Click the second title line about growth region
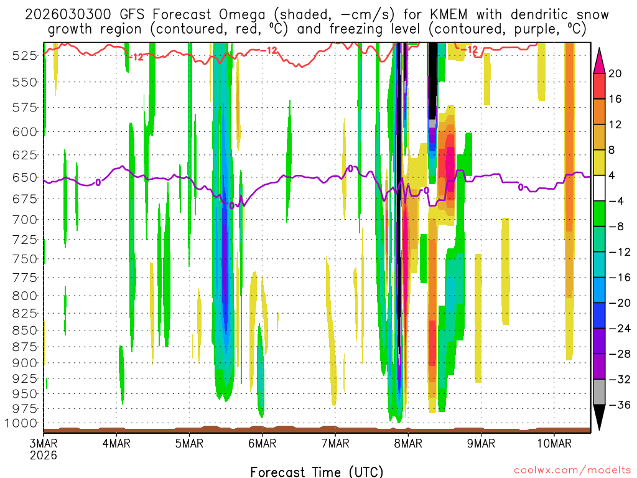This screenshot has height=478, width=637. point(317,29)
